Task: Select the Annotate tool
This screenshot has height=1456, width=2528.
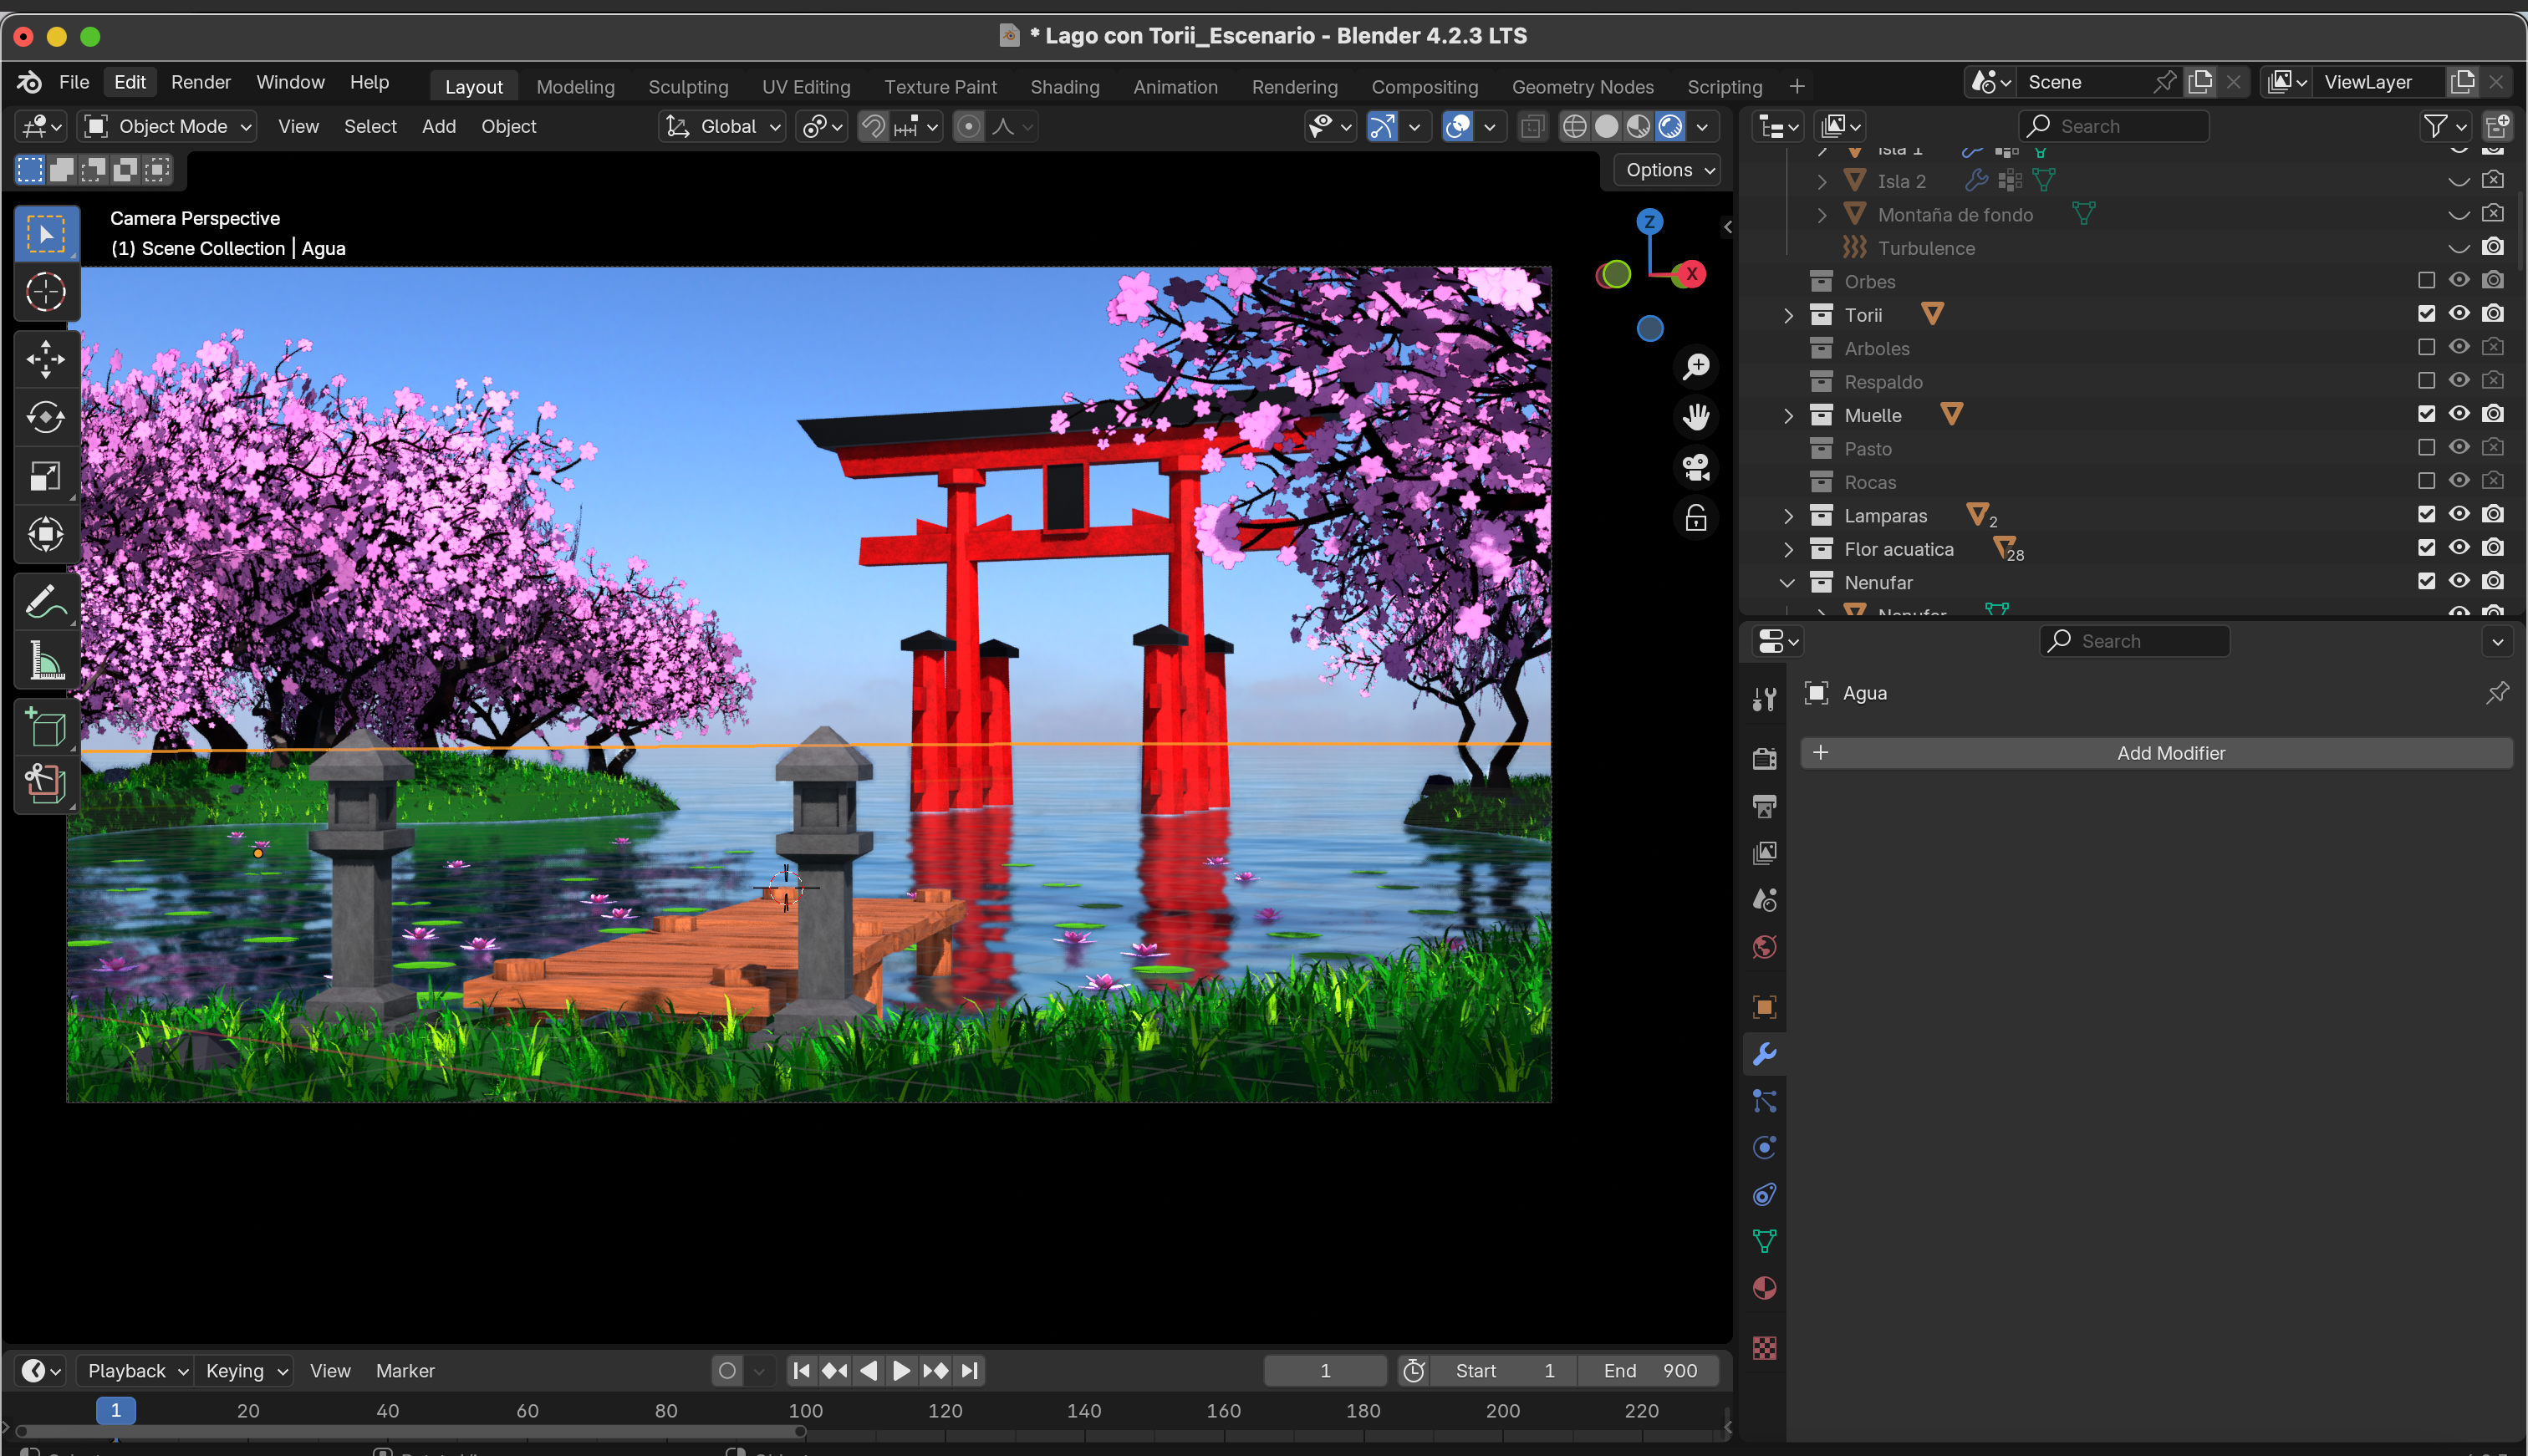Action: click(46, 601)
